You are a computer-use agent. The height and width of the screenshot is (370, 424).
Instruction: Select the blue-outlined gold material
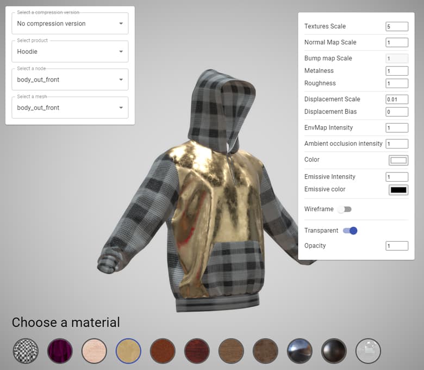point(128,351)
